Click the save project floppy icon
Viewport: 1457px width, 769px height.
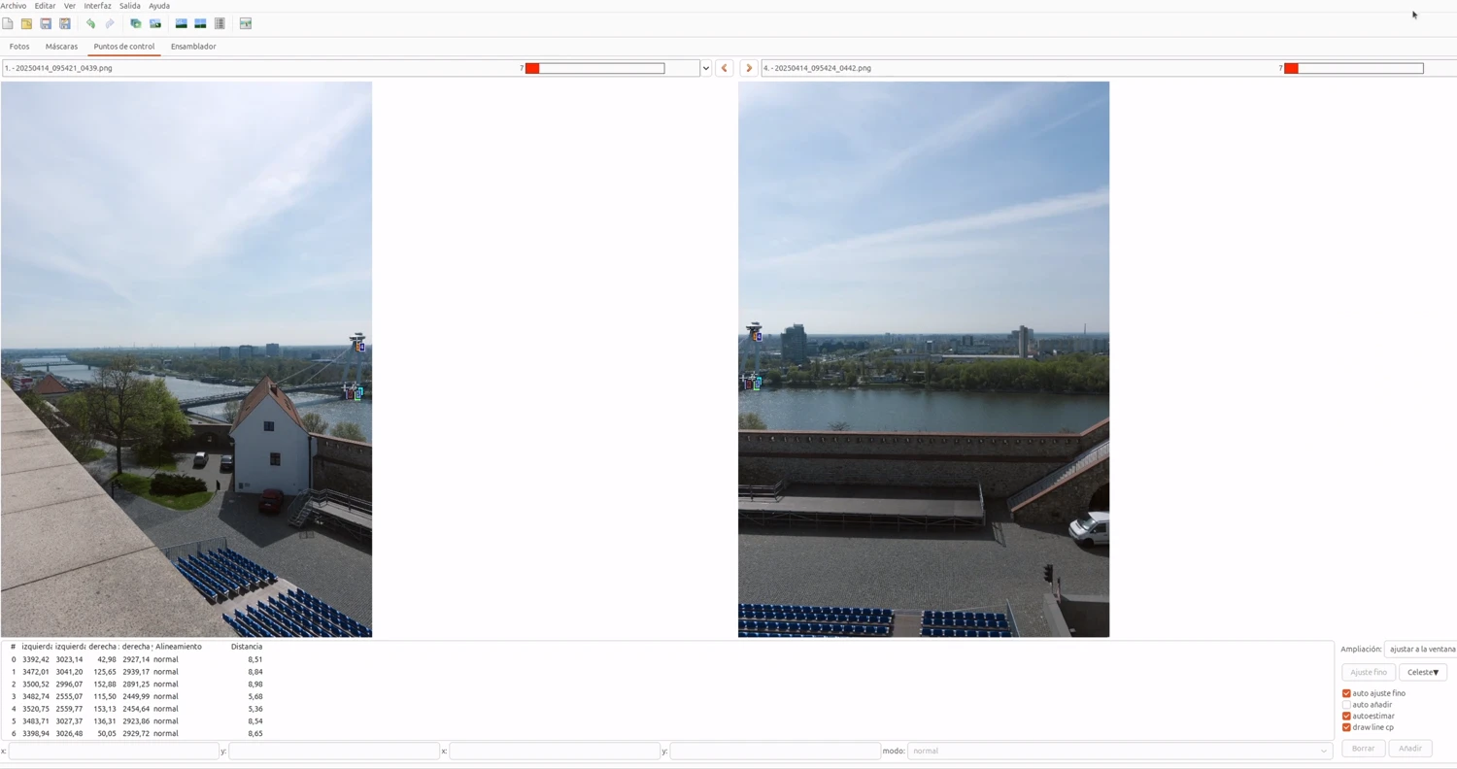[46, 23]
